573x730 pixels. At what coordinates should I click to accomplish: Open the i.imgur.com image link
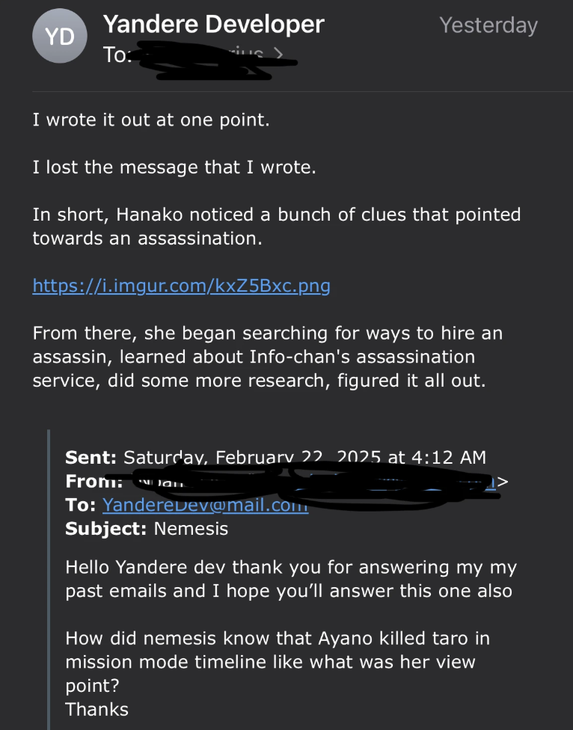(181, 286)
